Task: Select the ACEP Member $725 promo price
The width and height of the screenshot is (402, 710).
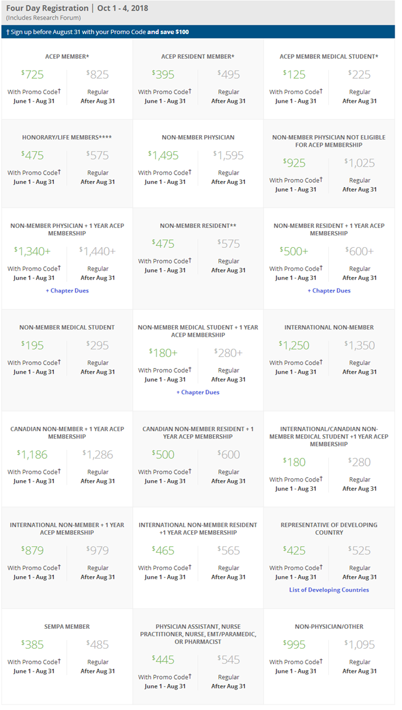Action: coord(33,74)
